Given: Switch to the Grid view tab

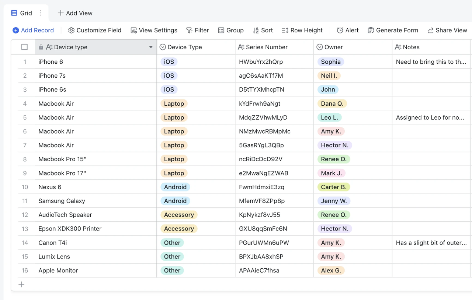Looking at the screenshot, I should click(22, 13).
